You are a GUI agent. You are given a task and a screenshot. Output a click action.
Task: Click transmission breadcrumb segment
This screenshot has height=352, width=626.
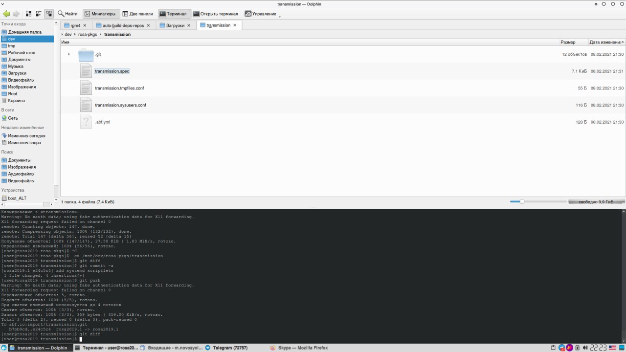117,35
